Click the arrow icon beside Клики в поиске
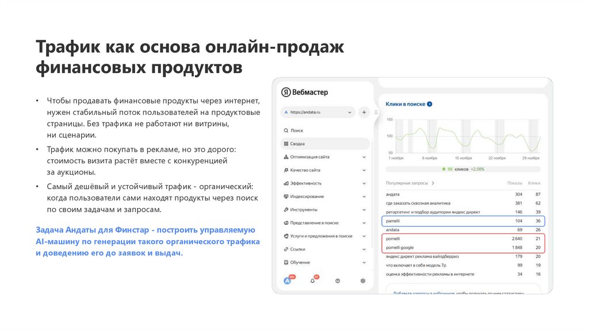589x330 pixels. coord(430,104)
